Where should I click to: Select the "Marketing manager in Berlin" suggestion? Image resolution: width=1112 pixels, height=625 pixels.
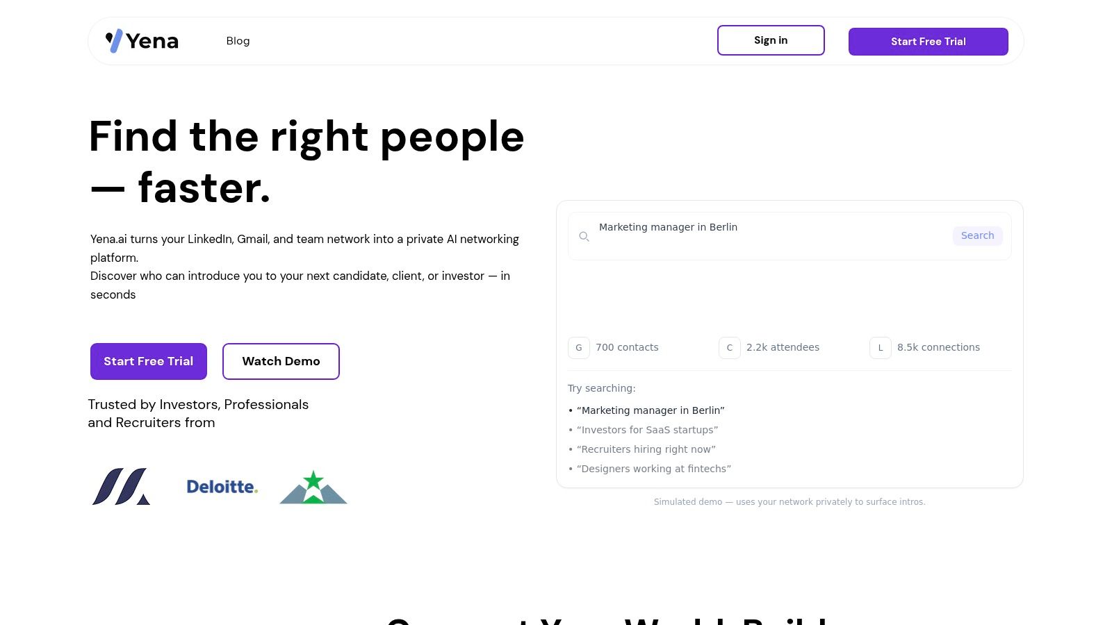[x=651, y=410]
